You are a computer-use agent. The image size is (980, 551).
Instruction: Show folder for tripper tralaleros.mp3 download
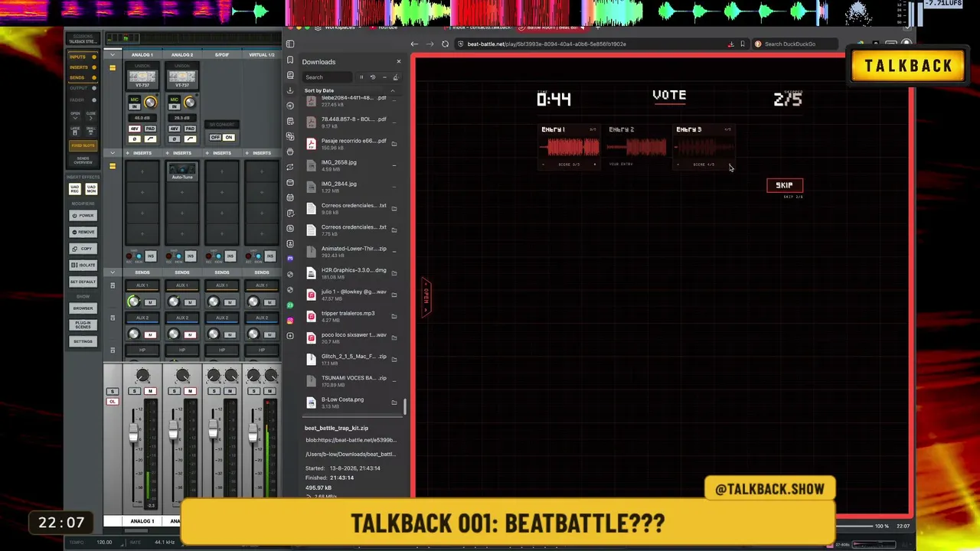(394, 316)
